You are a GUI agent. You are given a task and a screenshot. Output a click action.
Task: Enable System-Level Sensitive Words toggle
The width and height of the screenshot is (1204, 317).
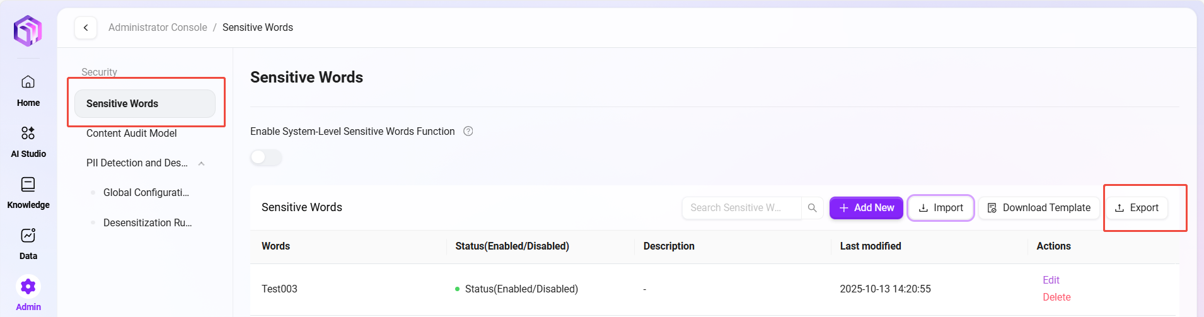pyautogui.click(x=266, y=158)
